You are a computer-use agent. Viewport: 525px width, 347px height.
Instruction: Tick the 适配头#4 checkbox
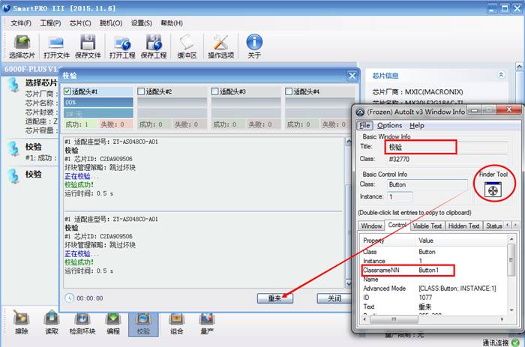(x=289, y=91)
